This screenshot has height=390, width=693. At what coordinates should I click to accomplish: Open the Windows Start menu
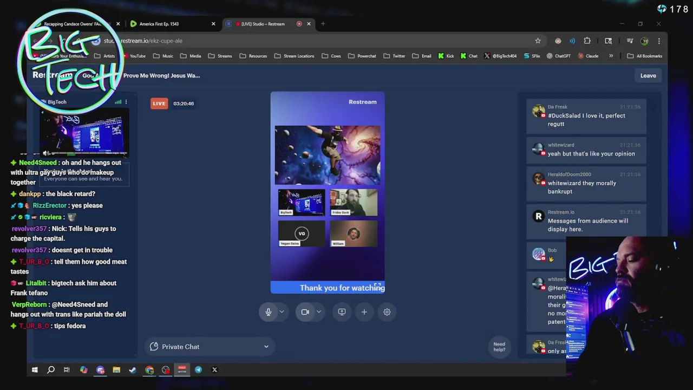(x=35, y=370)
